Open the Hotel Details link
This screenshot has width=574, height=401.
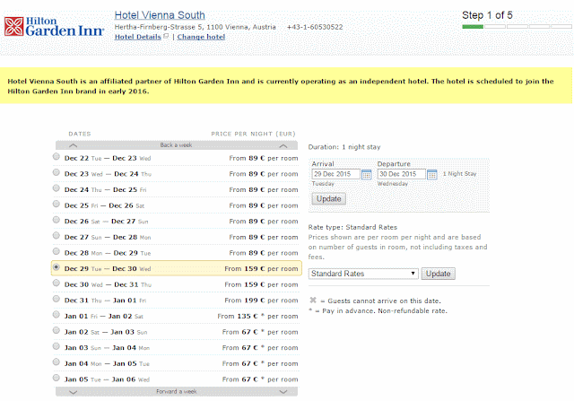click(x=137, y=37)
